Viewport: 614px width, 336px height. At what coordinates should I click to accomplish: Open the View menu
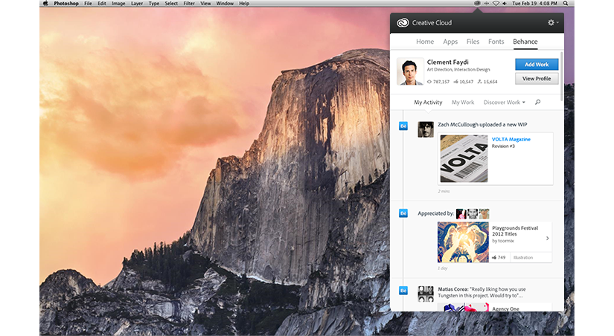(x=205, y=3)
